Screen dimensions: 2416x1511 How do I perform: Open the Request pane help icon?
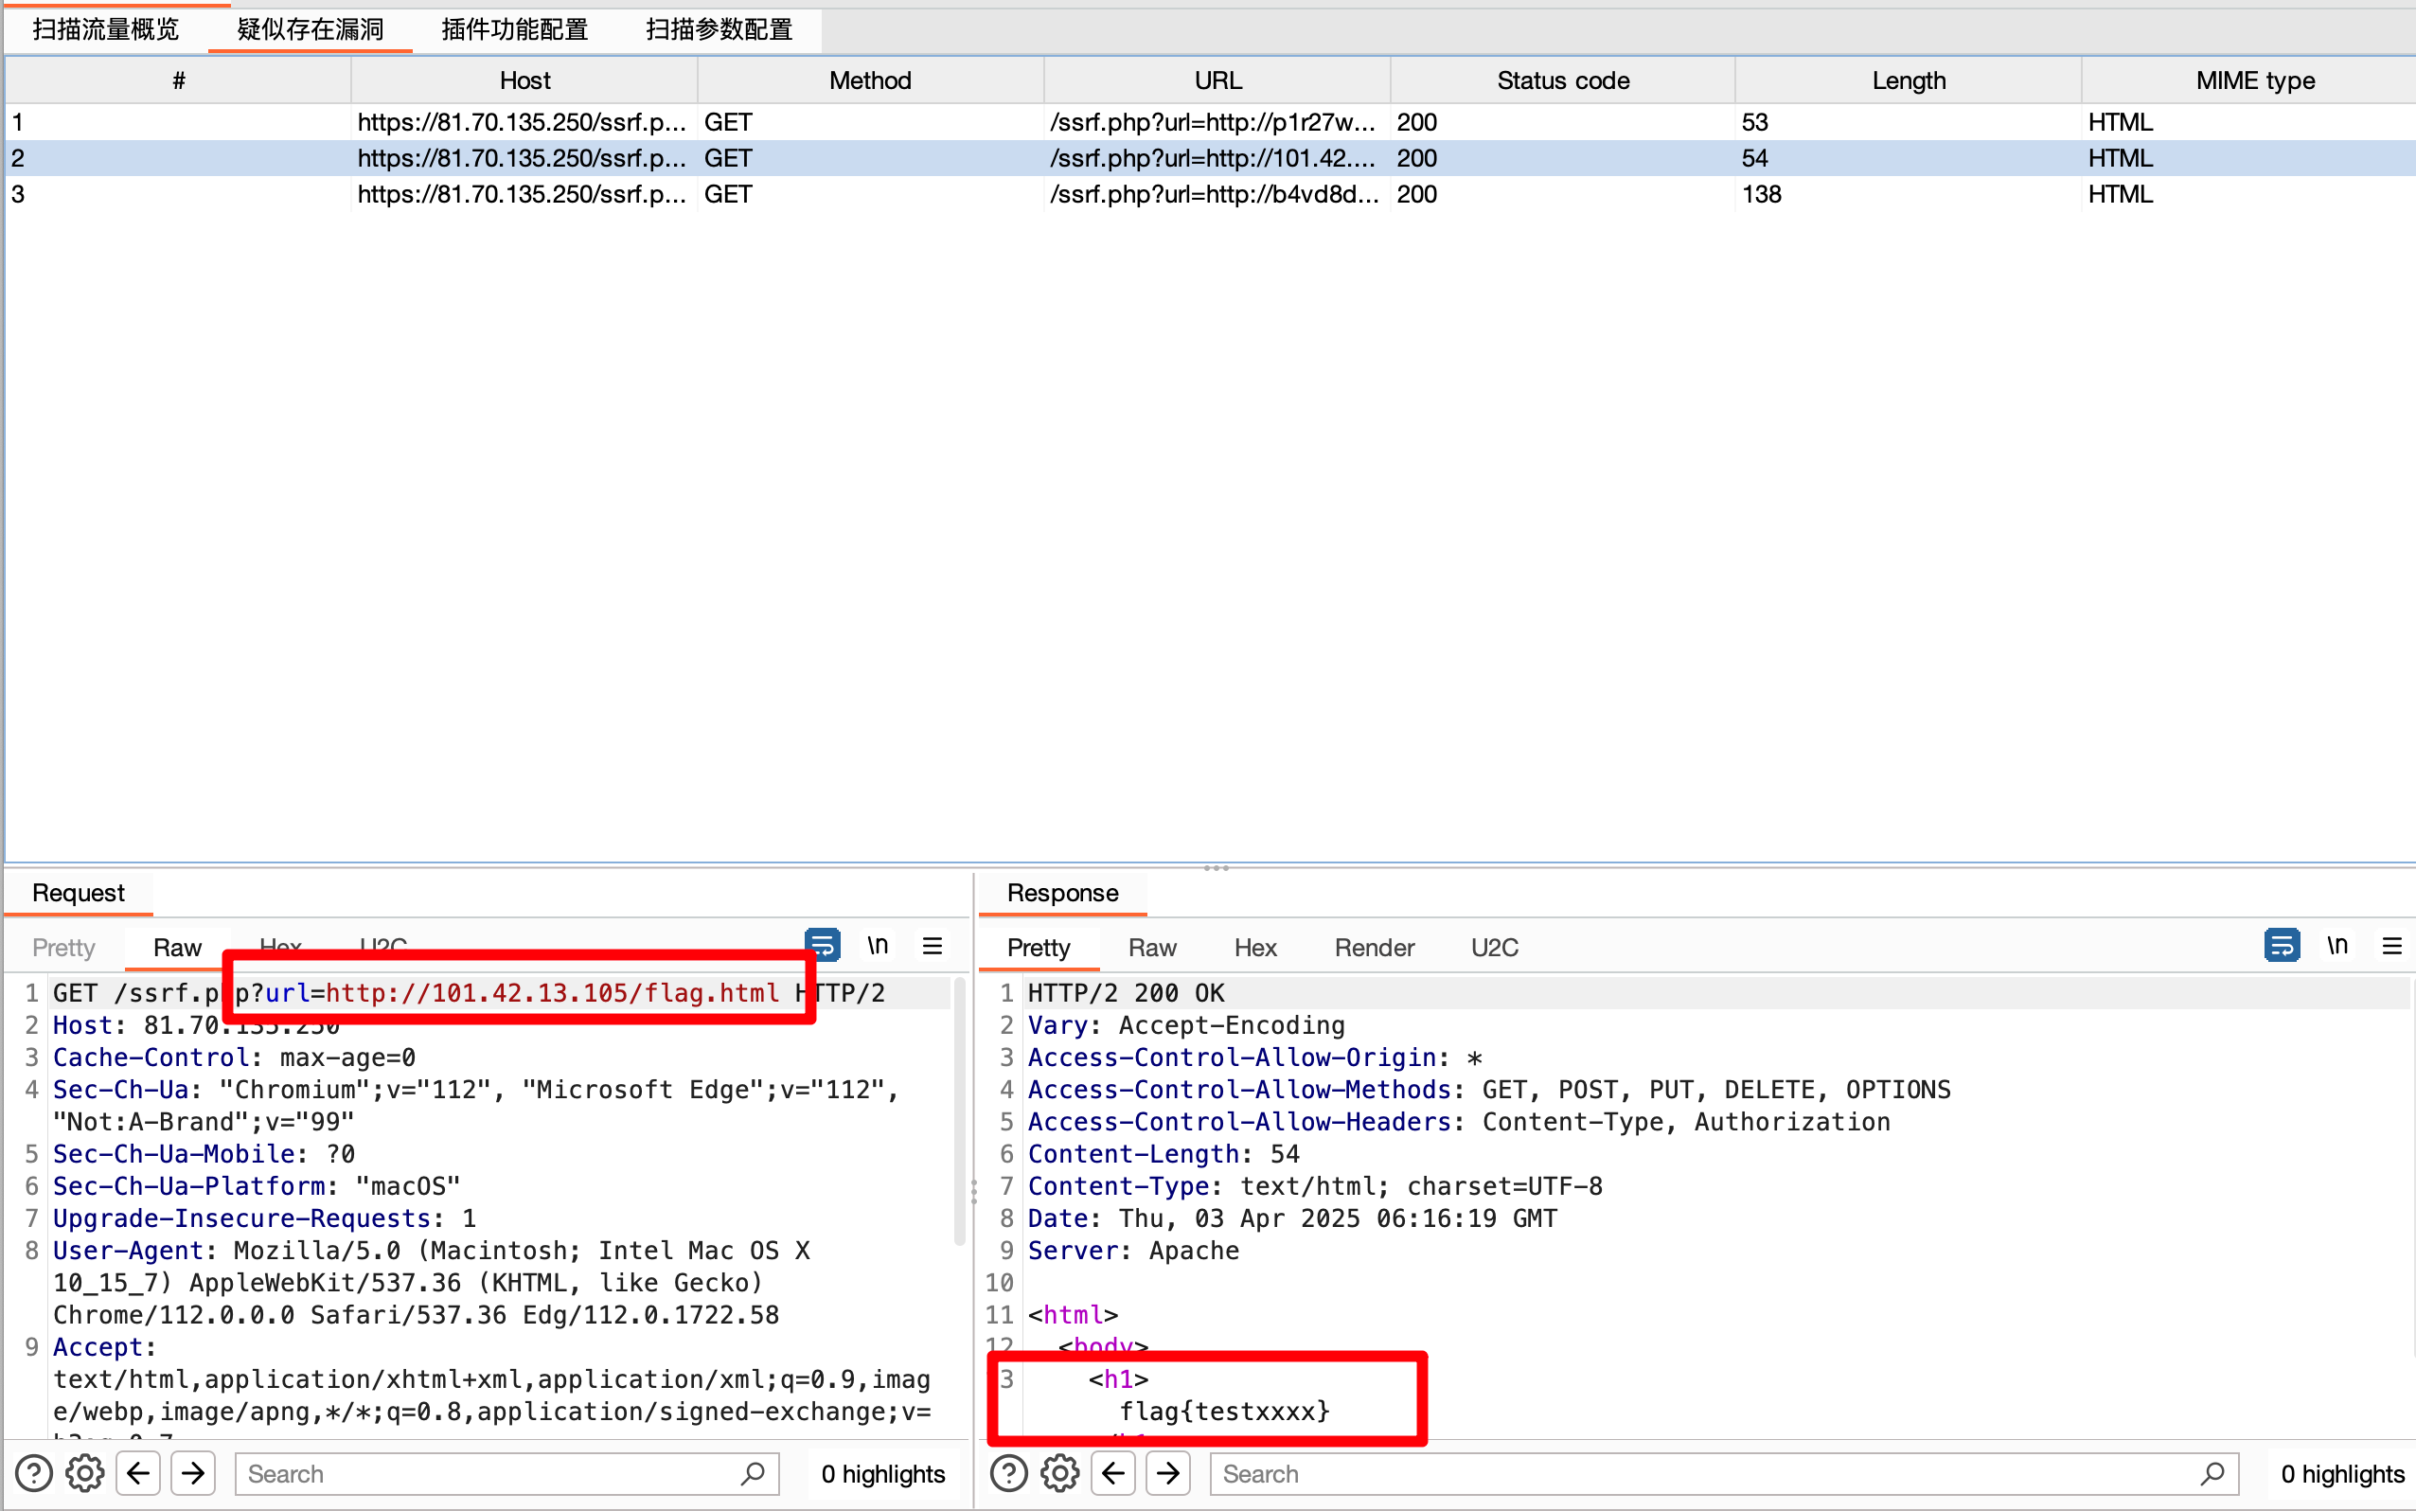coord(33,1472)
